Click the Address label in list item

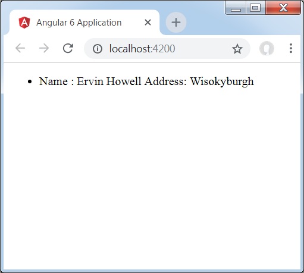click(165, 81)
